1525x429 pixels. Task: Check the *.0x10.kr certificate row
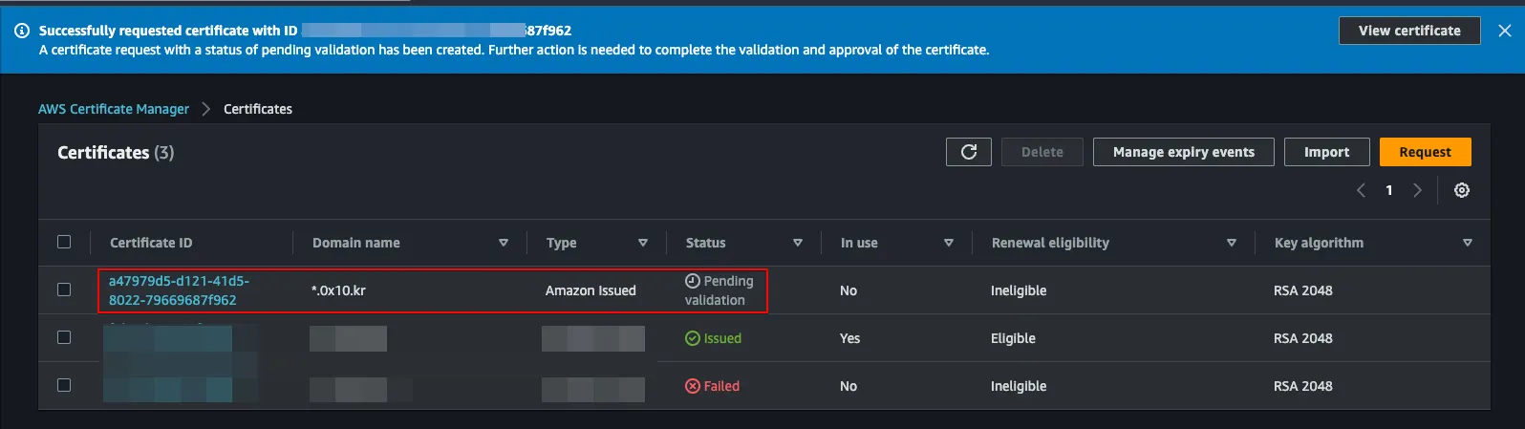point(64,290)
